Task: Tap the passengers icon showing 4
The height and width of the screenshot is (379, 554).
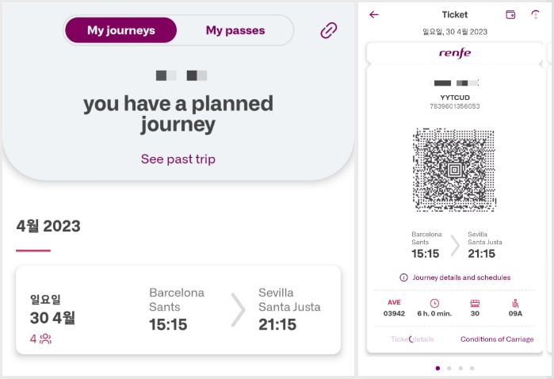Action: pyautogui.click(x=46, y=339)
